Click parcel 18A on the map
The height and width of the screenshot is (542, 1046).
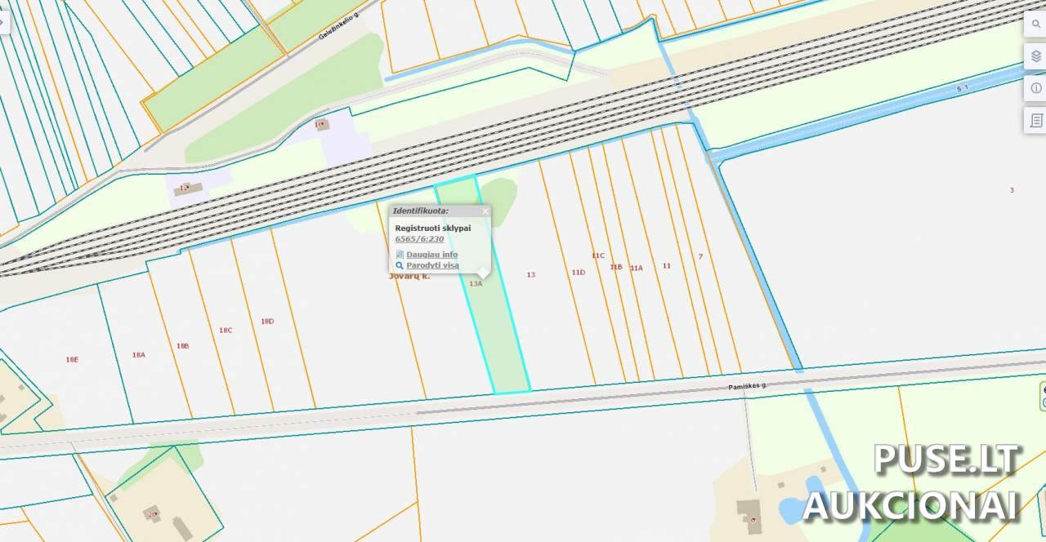[x=139, y=355]
